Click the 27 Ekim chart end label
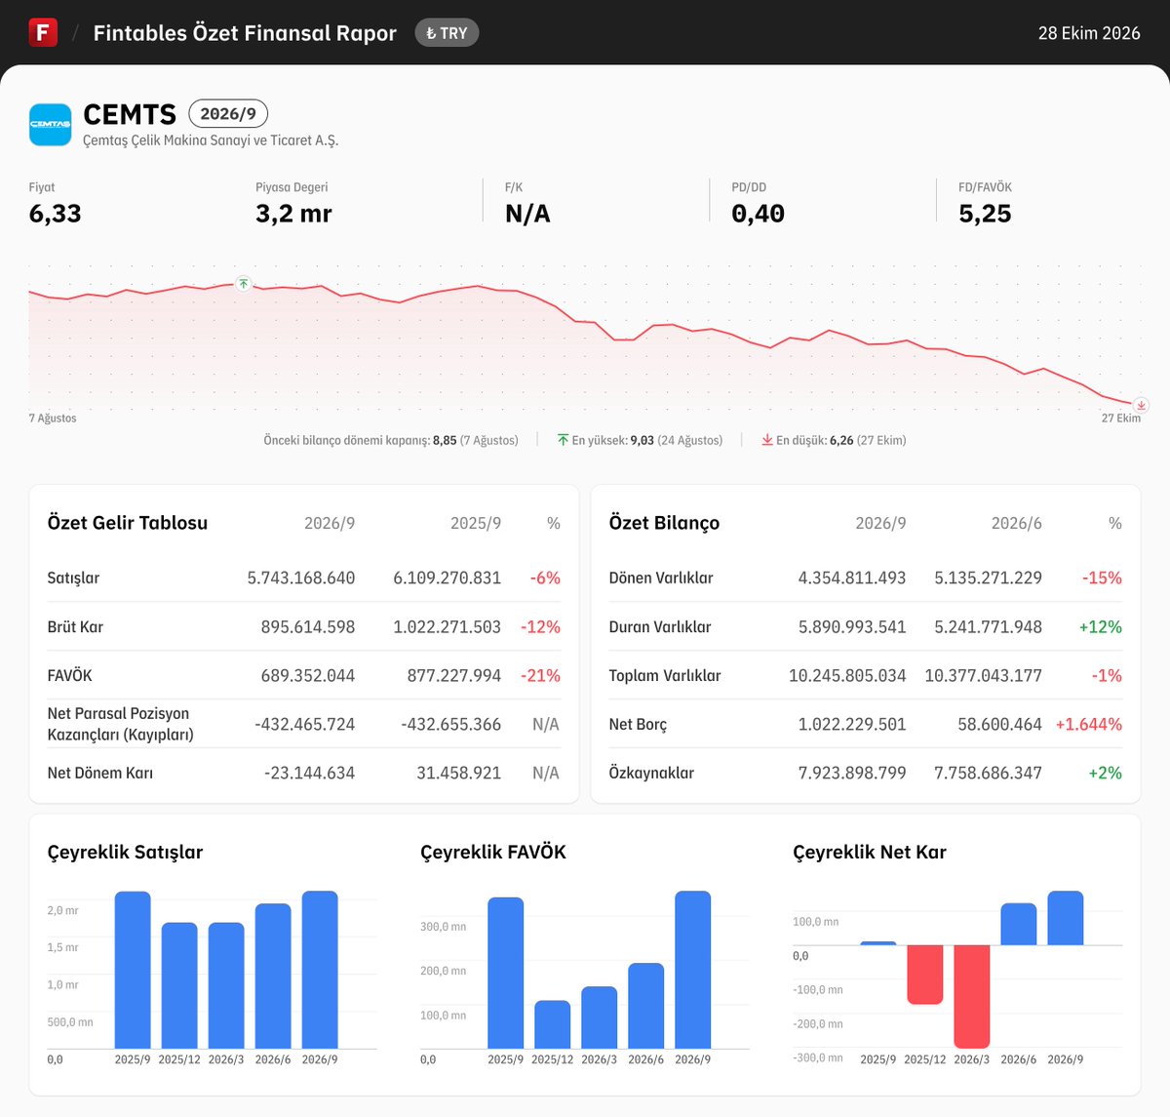This screenshot has height=1117, width=1170. point(1121,419)
